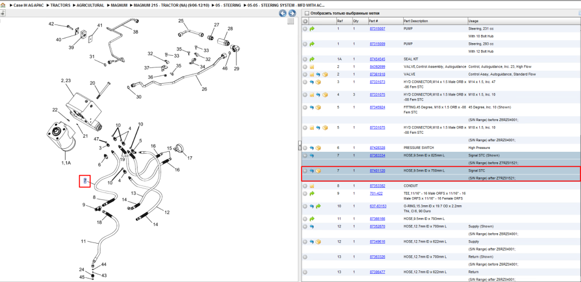Open part number link 637-63153
The image size is (581, 282).
pyautogui.click(x=378, y=206)
